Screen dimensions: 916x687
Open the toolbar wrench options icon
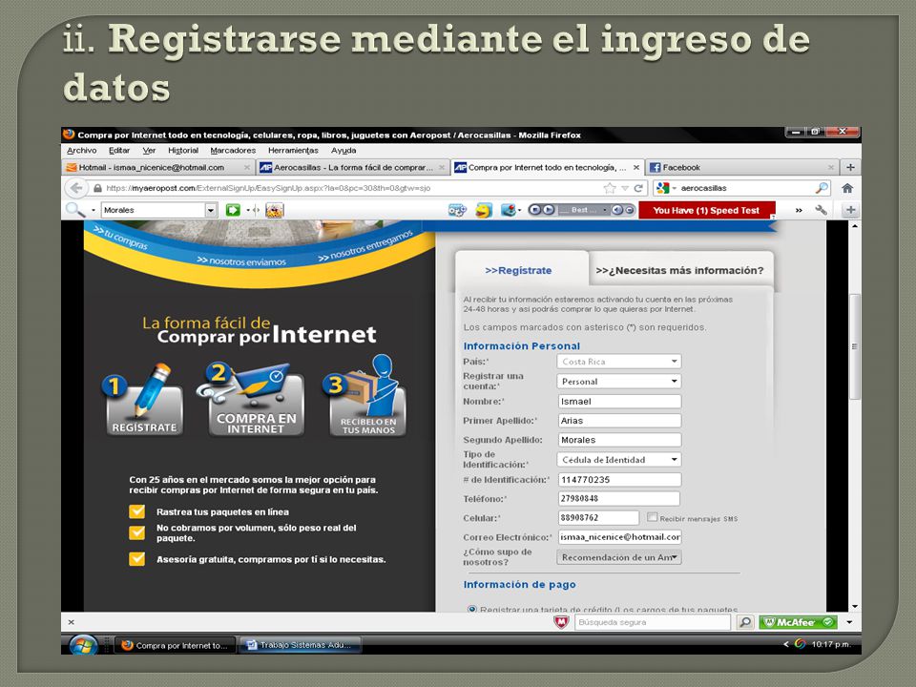pos(821,210)
